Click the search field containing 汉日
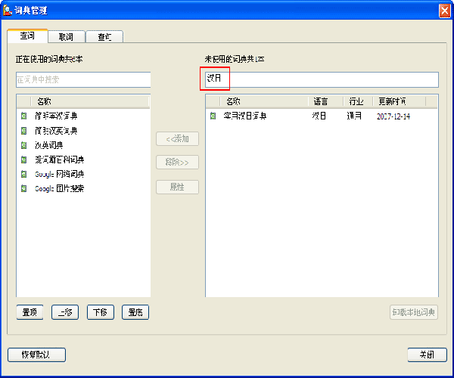Image resolution: width=454 pixels, height=378 pixels. (x=322, y=79)
